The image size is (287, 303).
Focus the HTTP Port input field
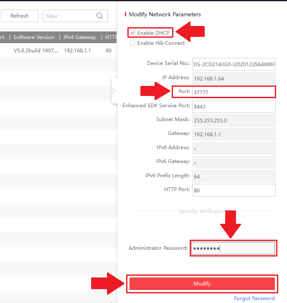[x=234, y=190]
